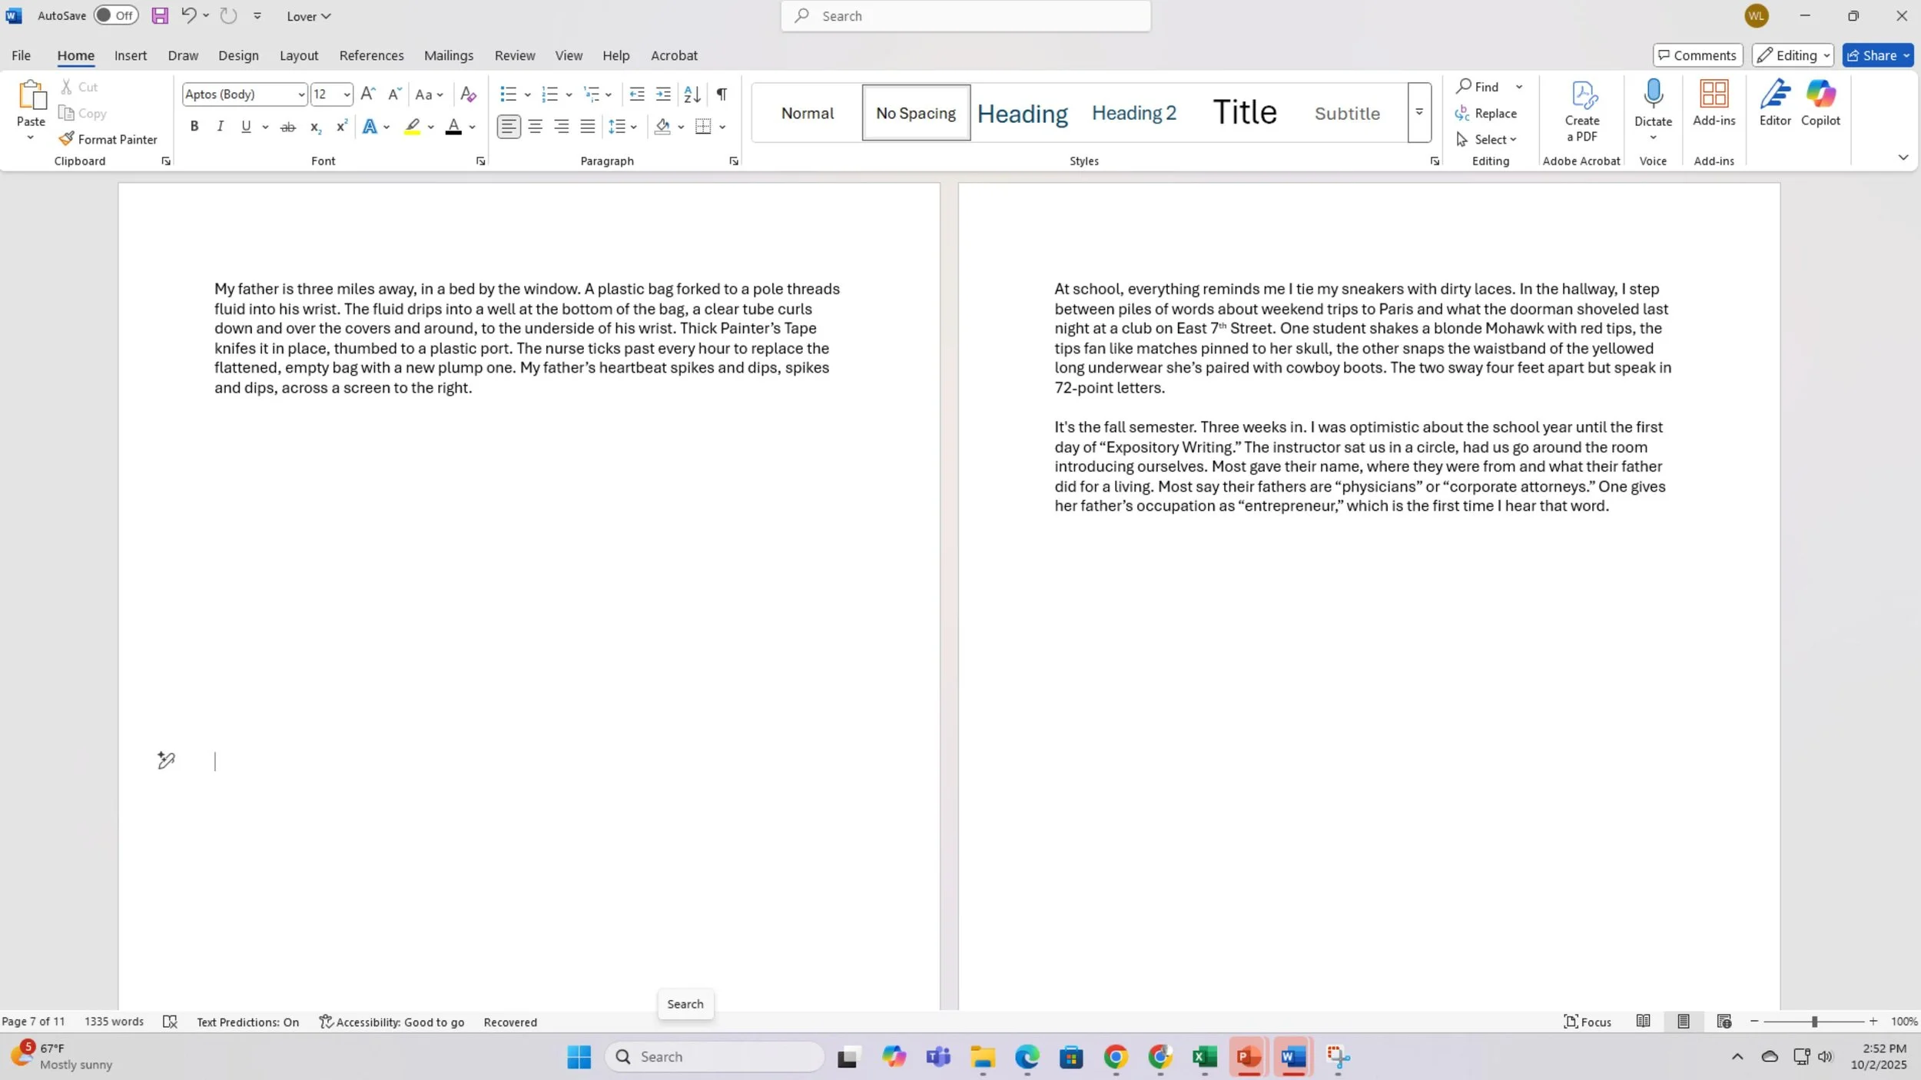Screen dimensions: 1921x1080
Task: Apply the font color swatch
Action: [453, 127]
